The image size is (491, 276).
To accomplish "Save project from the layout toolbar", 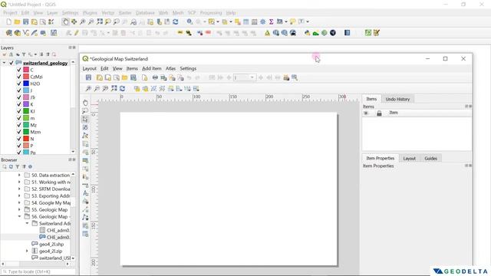I will (89, 77).
